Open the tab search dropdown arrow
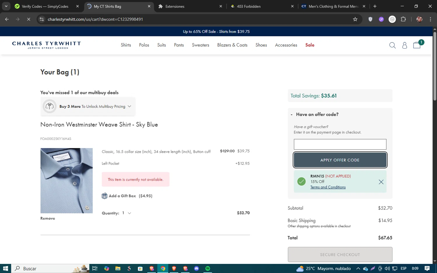The image size is (437, 273). (6, 6)
